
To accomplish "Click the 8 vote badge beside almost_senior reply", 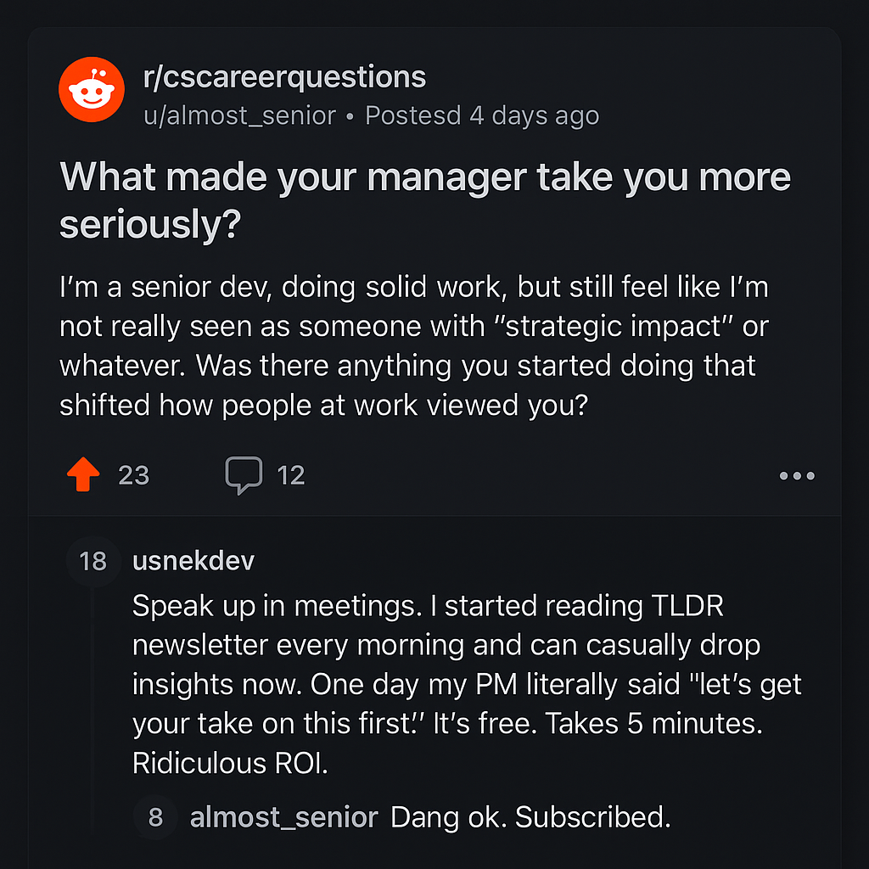I will click(156, 817).
